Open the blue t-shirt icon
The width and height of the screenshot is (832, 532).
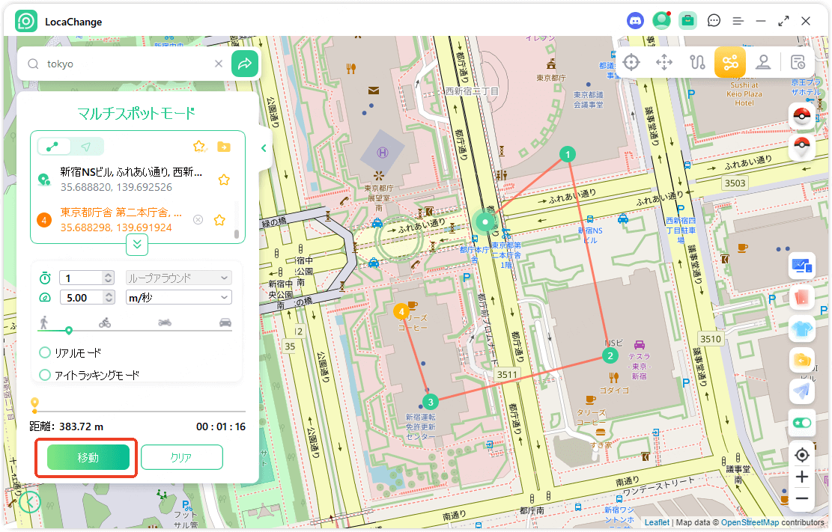802,329
